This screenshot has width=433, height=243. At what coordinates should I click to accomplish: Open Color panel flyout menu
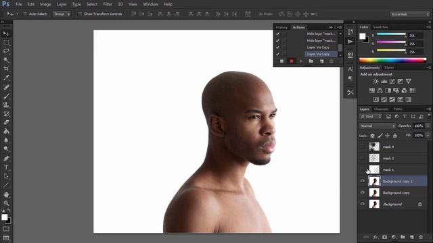tap(428, 27)
